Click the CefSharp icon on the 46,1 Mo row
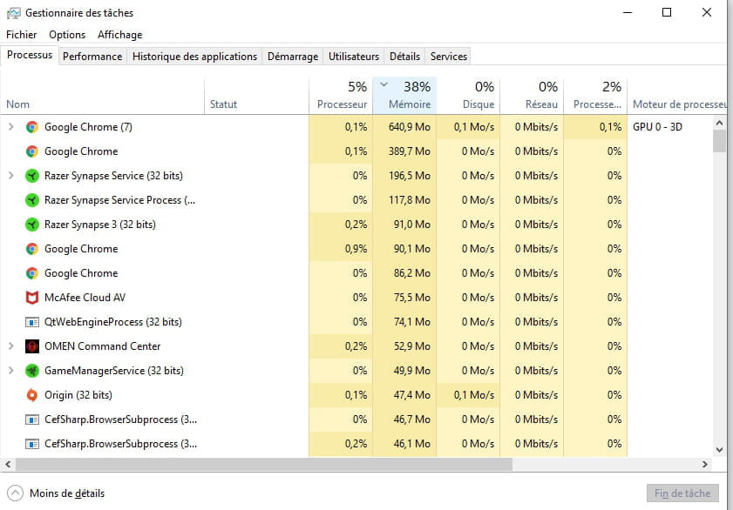Screen dimensions: 733x510 tap(31, 444)
